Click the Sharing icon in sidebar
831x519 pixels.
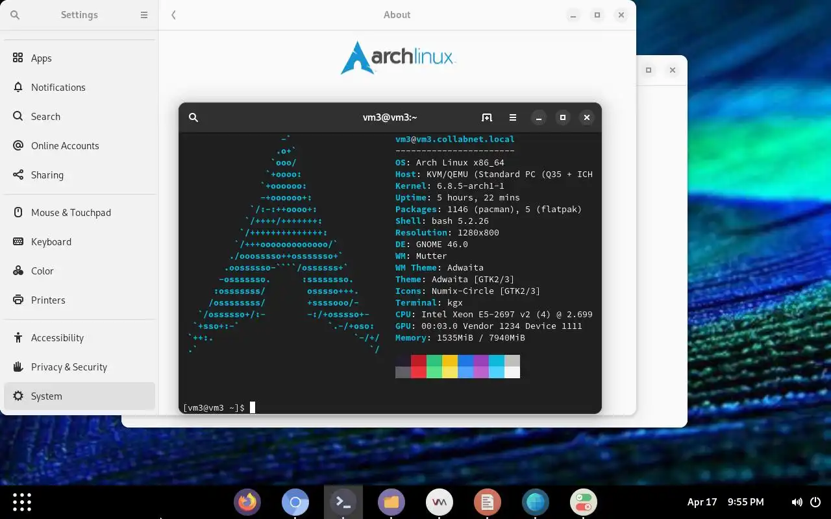click(18, 175)
